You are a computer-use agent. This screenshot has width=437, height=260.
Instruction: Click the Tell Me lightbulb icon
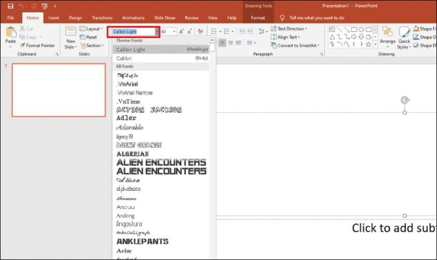pyautogui.click(x=282, y=18)
